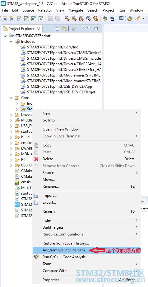Open the Run menu
Viewport: 148px width, 287px height.
(x=122, y=10)
